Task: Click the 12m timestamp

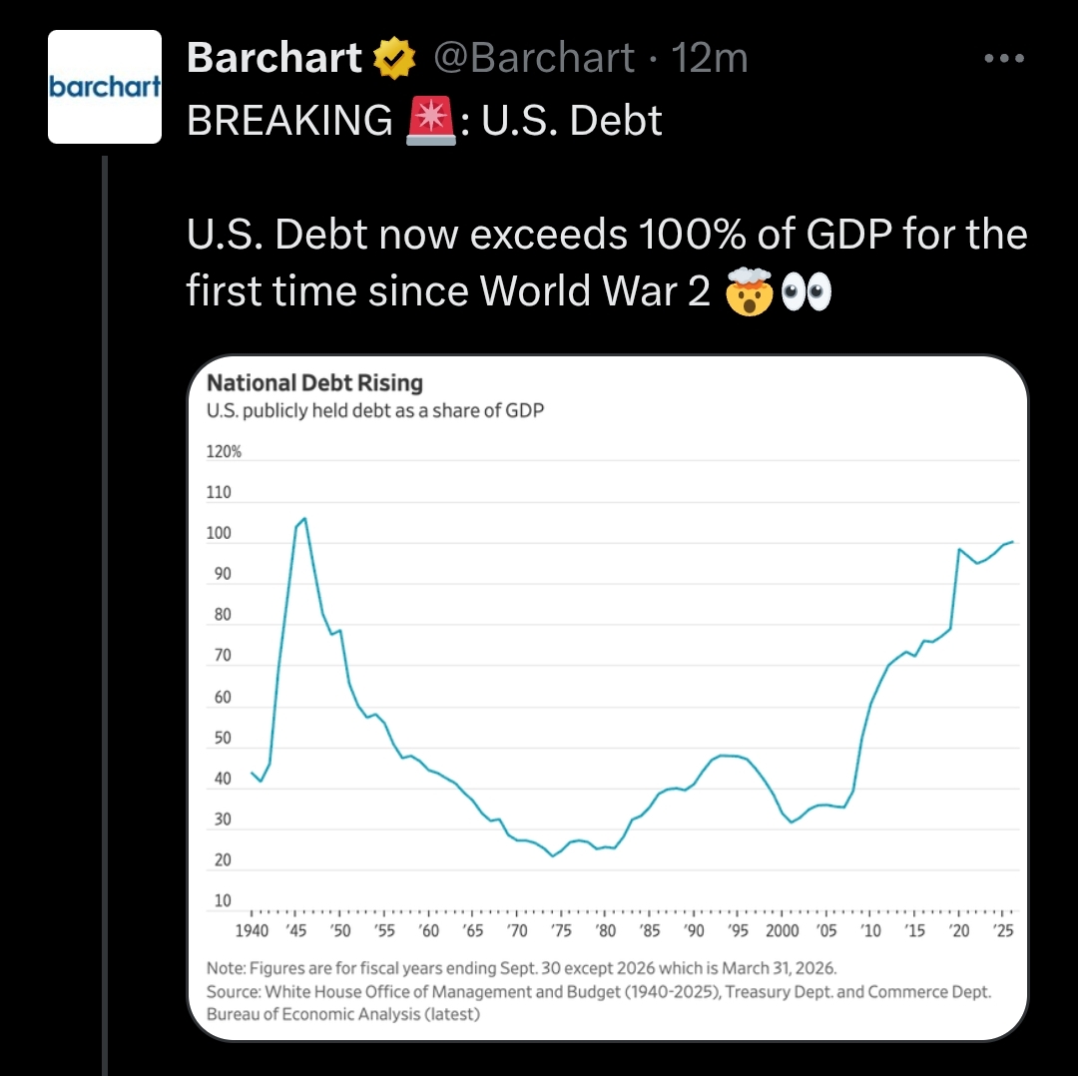Action: 709,58
